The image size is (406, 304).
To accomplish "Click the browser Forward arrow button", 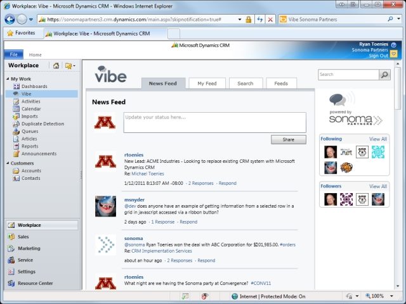I will click(x=22, y=19).
